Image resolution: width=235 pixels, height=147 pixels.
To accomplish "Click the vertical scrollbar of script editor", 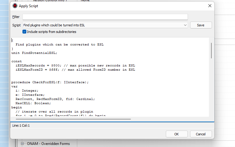I will point(211,51).
